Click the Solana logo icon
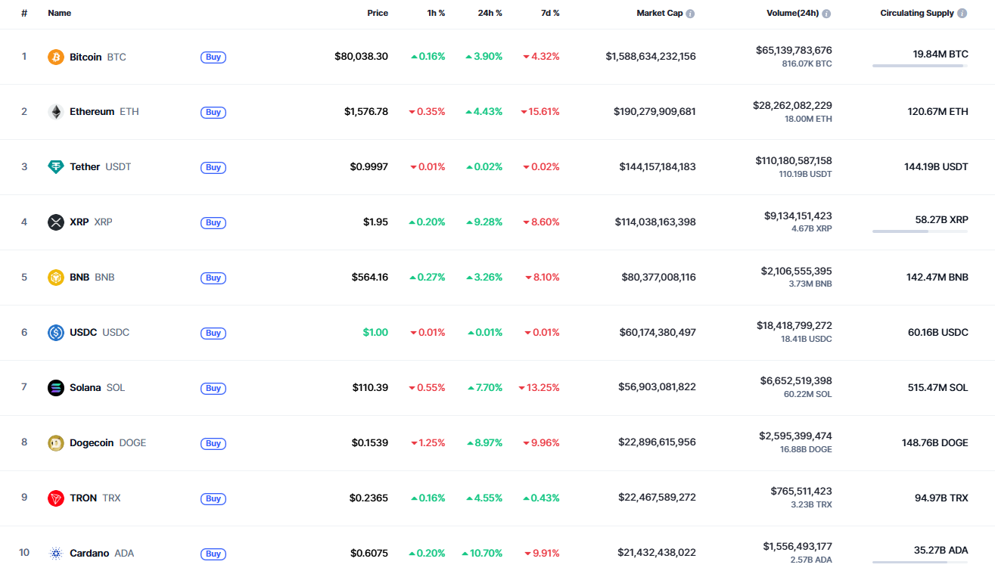This screenshot has width=995, height=574. pyautogui.click(x=56, y=388)
